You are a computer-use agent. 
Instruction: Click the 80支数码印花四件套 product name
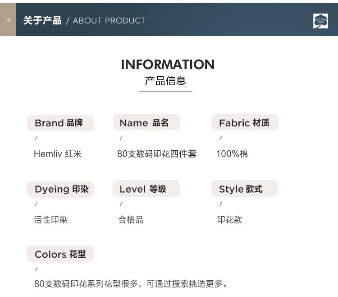pyautogui.click(x=157, y=154)
